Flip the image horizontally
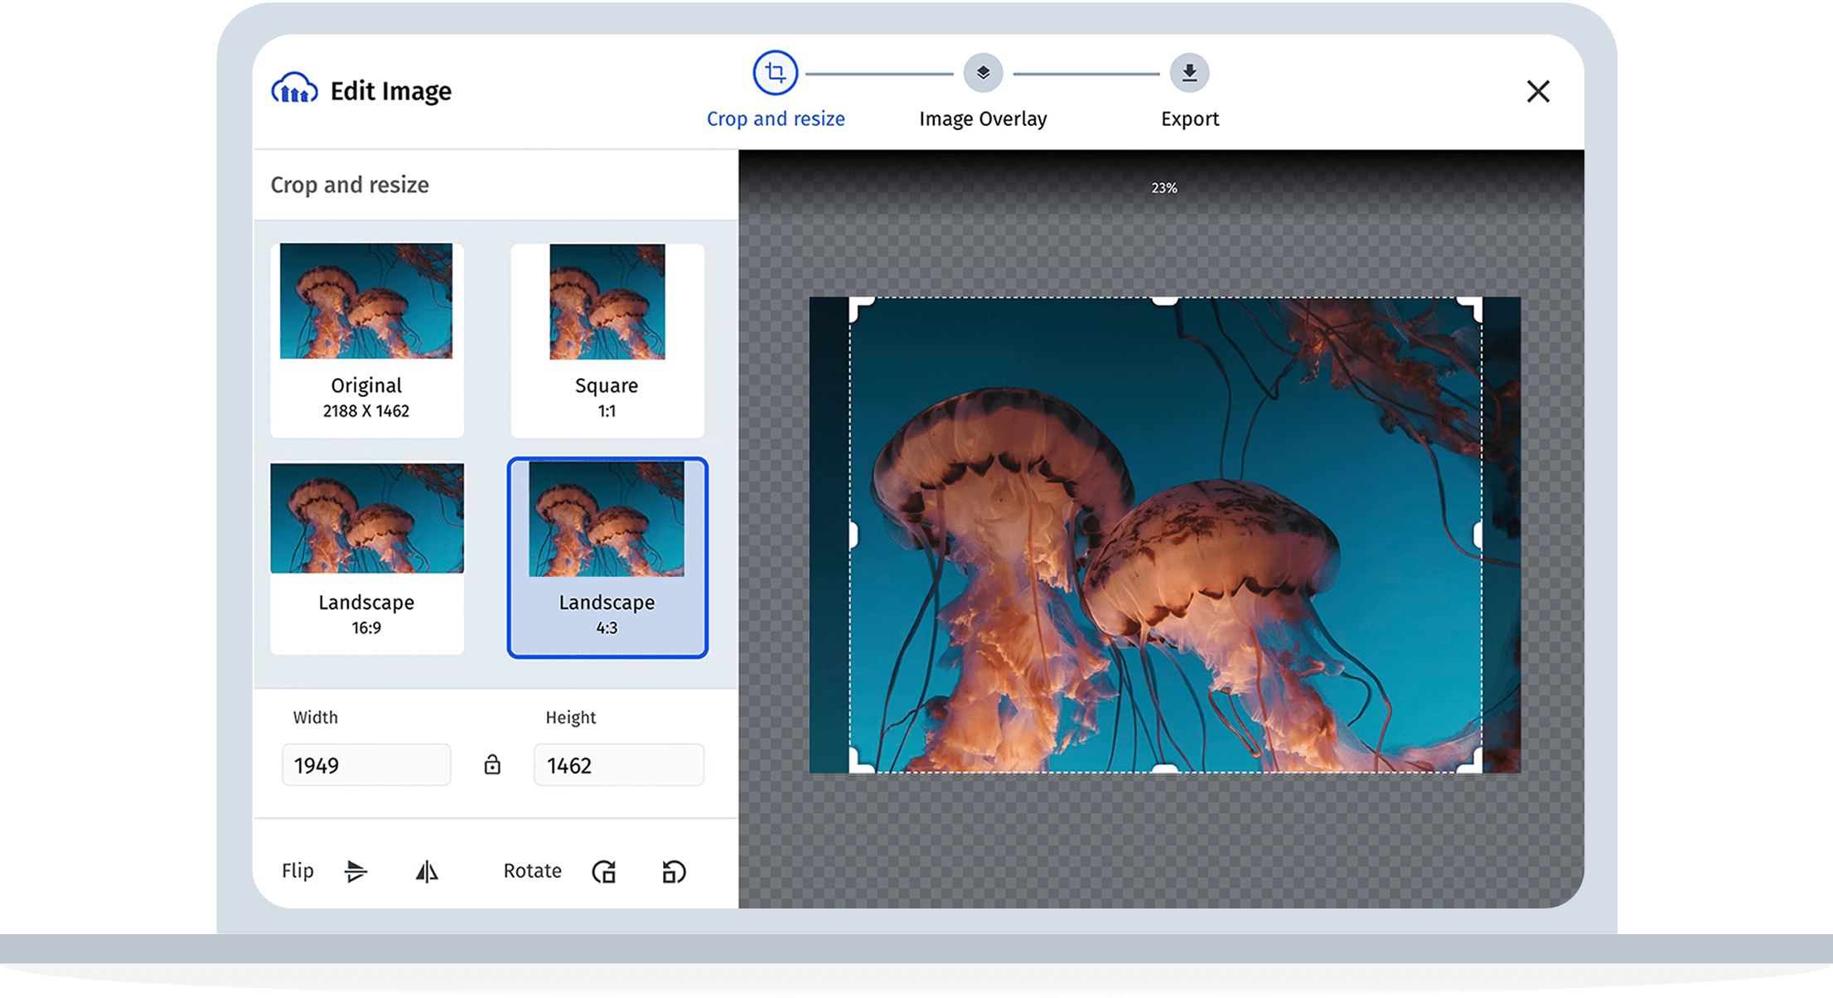1833x998 pixels. coord(427,871)
